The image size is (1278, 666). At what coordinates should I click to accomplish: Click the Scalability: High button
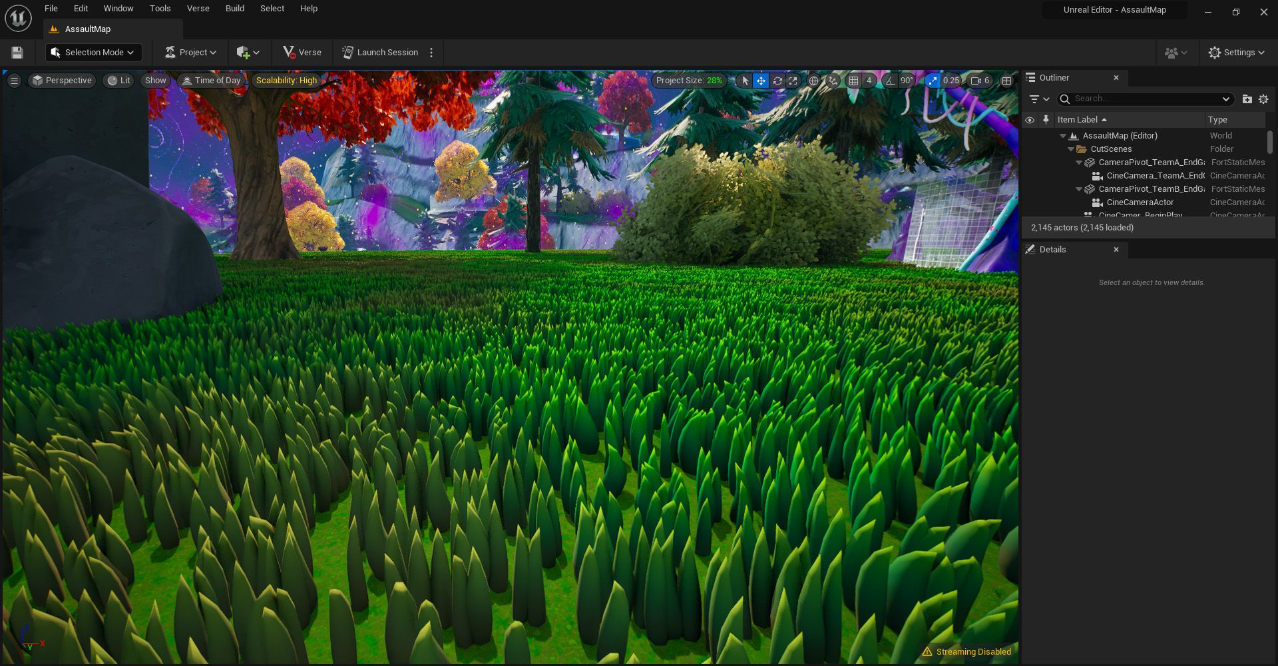(x=286, y=81)
